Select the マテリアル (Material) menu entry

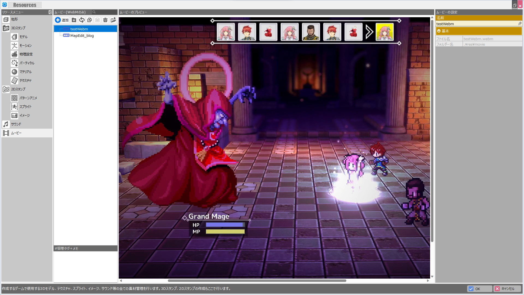(x=25, y=72)
